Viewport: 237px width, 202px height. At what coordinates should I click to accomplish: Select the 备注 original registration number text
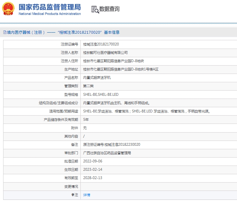[x=112, y=145]
